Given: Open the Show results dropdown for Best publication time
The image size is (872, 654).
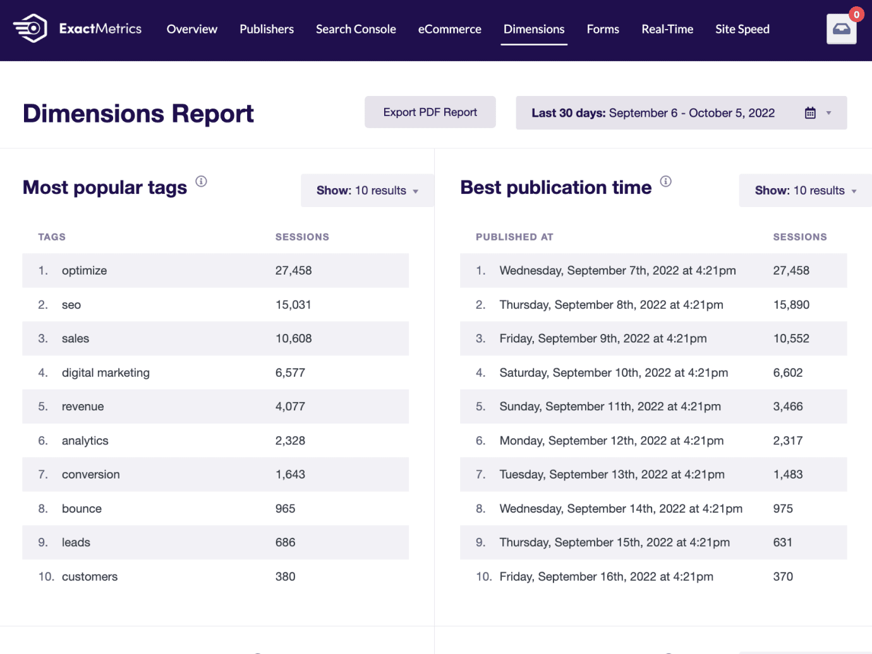Looking at the screenshot, I should pyautogui.click(x=804, y=190).
